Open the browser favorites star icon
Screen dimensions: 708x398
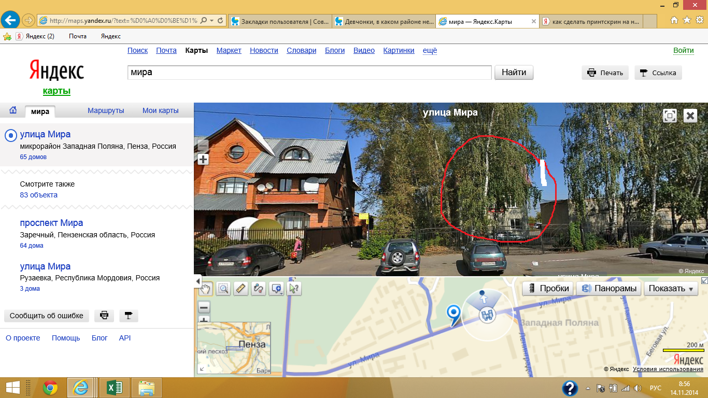[x=687, y=20]
